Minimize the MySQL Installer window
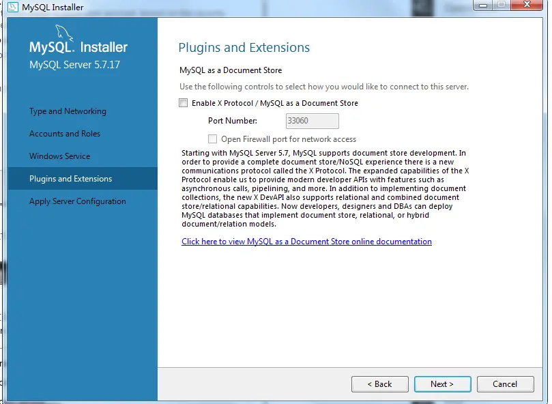 click(483, 5)
